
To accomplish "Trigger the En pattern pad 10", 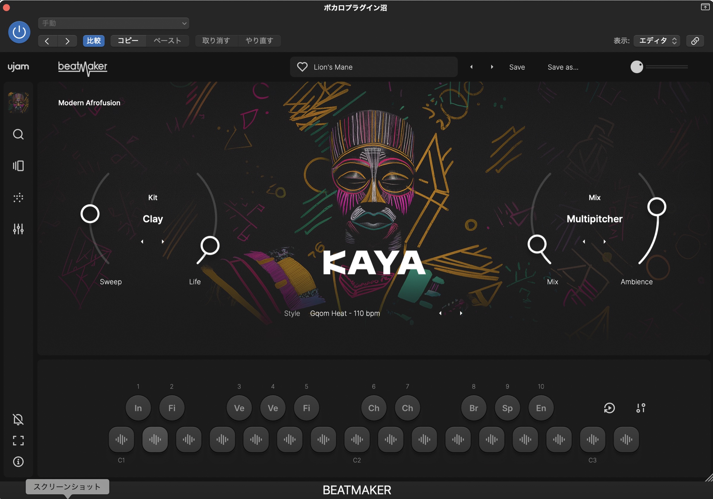I will tap(541, 408).
